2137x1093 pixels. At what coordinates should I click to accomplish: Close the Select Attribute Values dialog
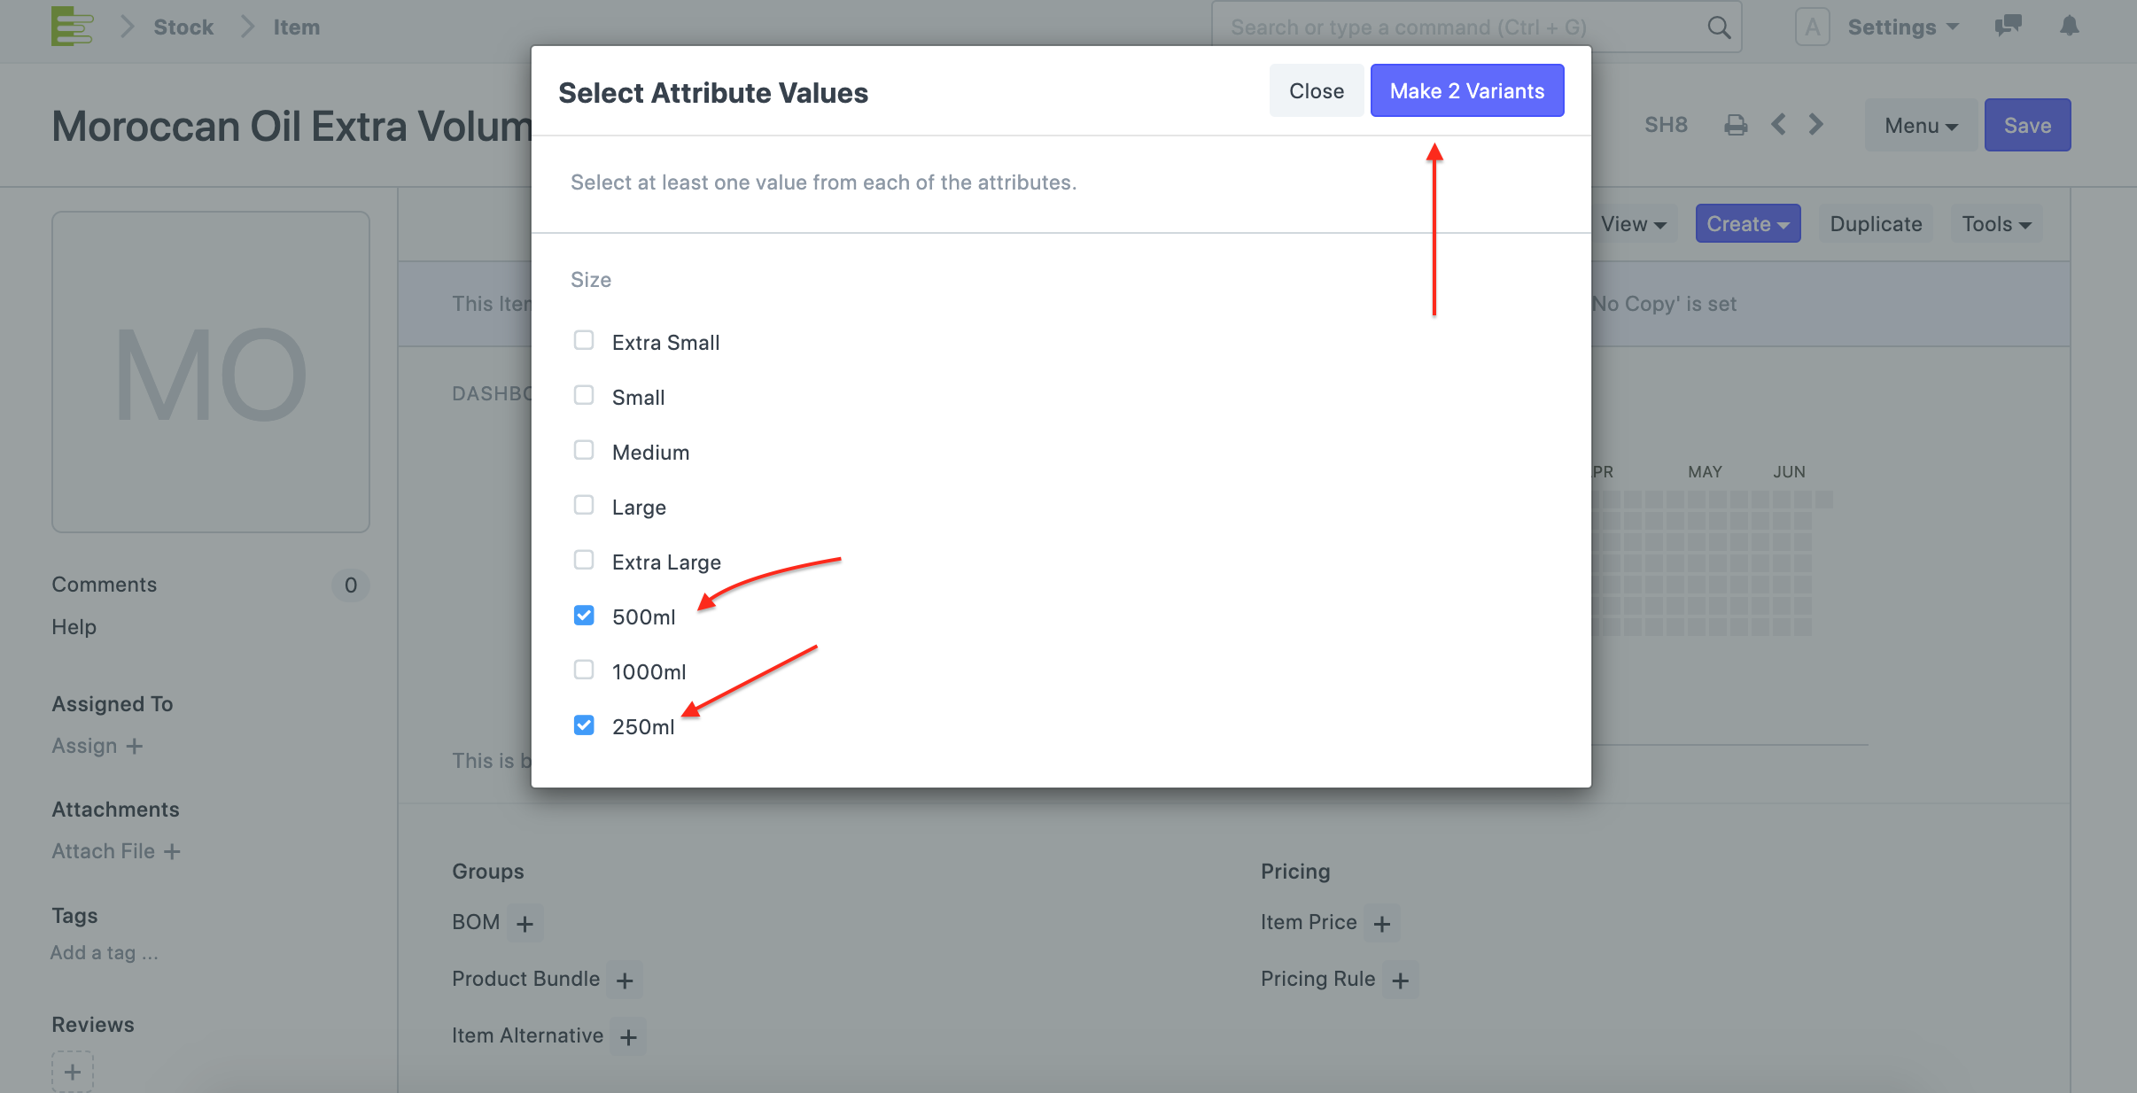1317,90
